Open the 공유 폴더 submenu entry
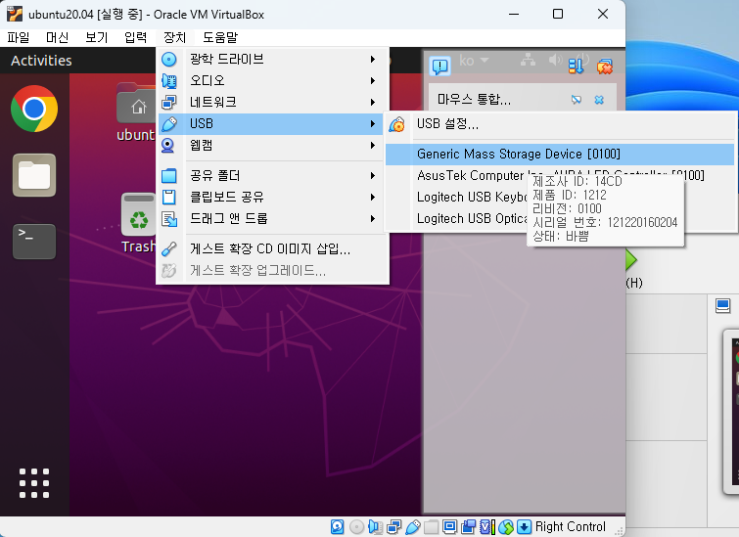 (x=272, y=176)
